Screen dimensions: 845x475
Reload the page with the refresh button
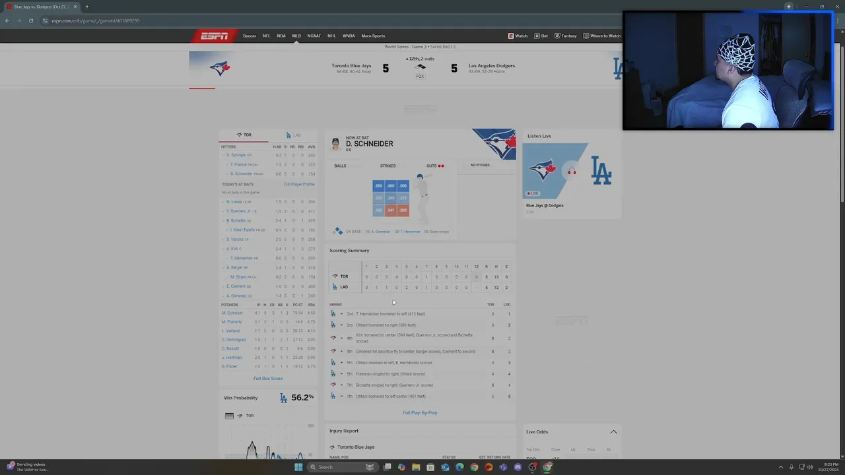coord(30,20)
